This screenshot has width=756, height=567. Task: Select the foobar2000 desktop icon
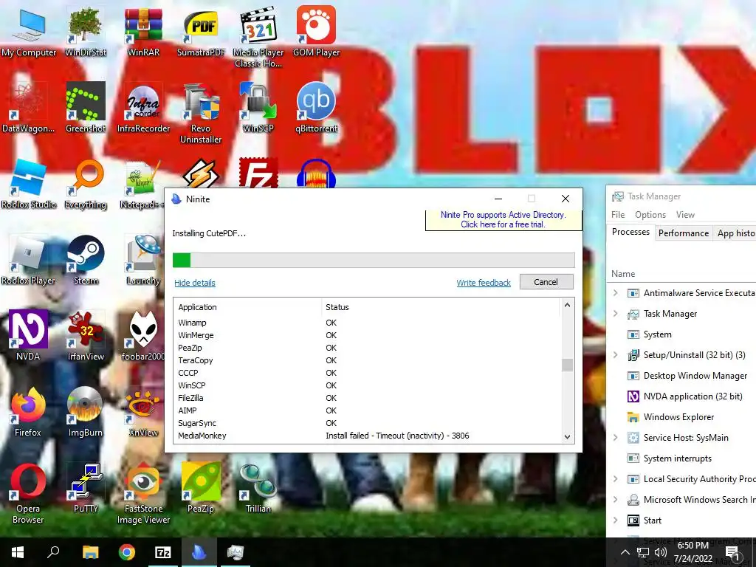click(x=143, y=336)
